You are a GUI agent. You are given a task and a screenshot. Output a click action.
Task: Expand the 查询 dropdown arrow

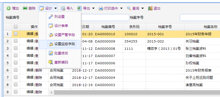143,8
